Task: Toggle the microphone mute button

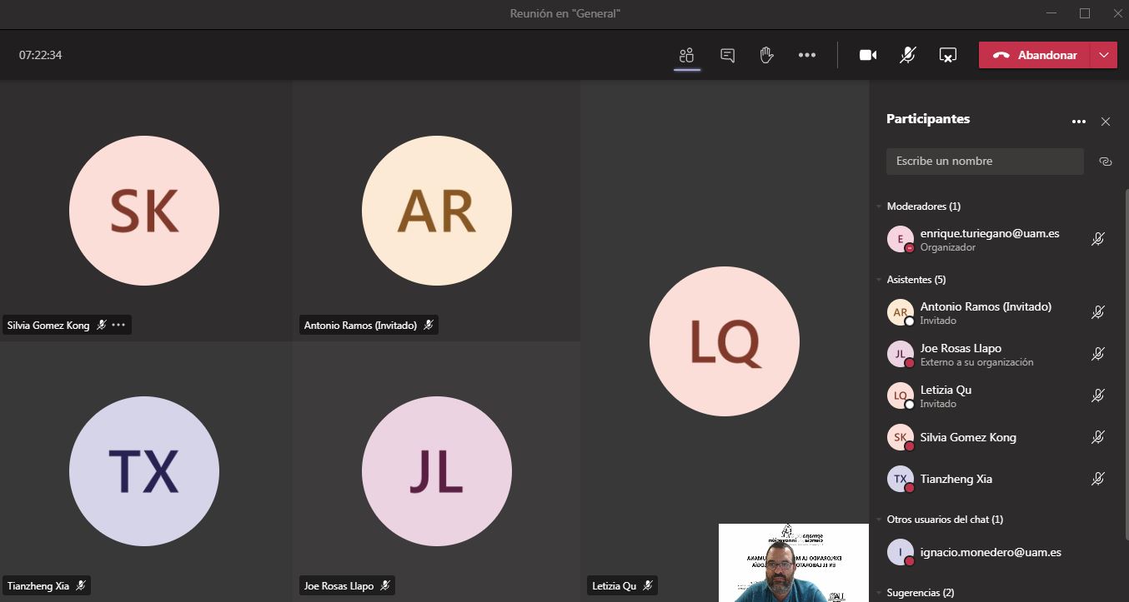Action: 907,55
